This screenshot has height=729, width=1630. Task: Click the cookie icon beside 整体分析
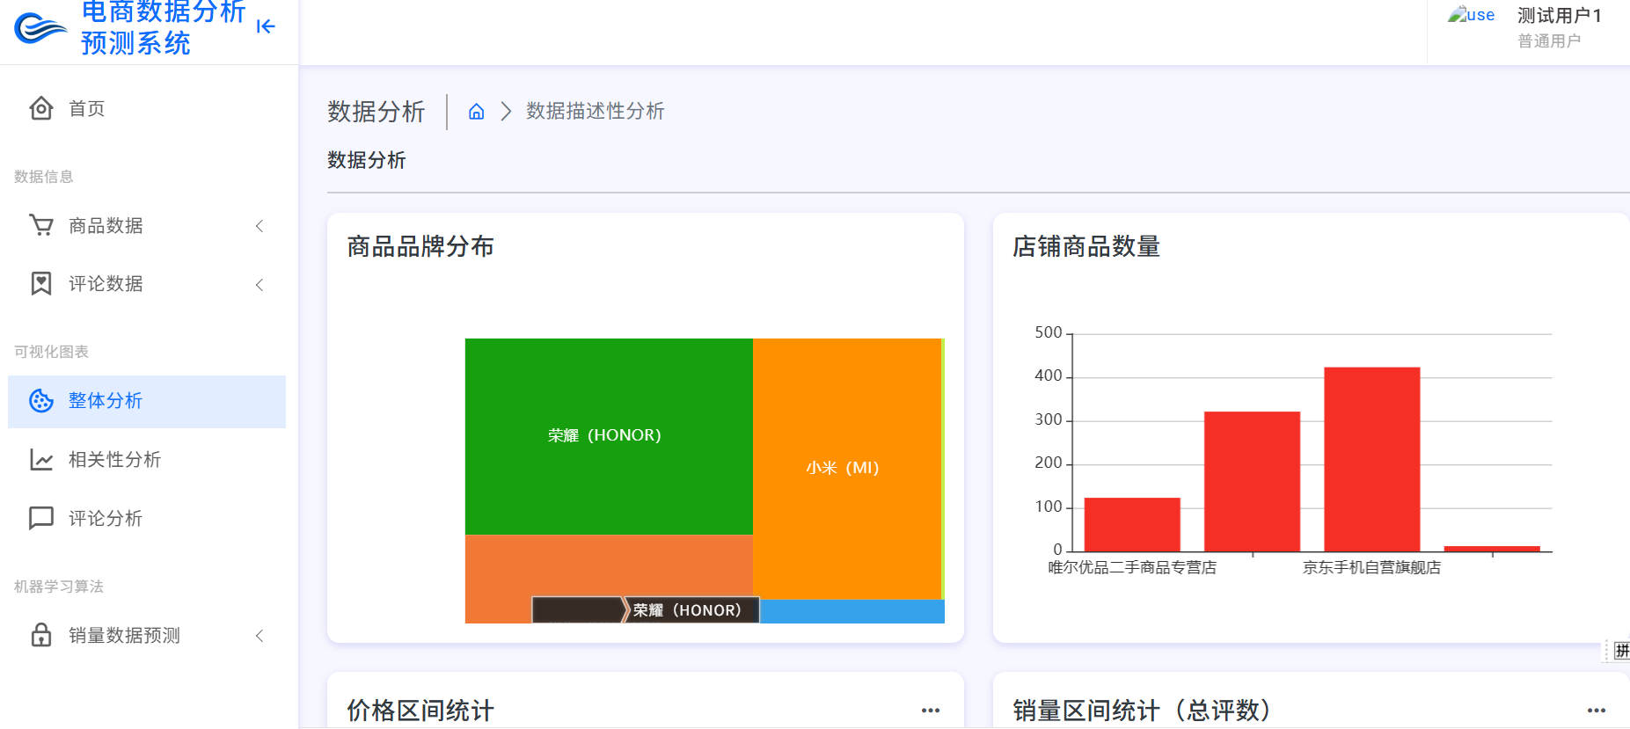point(41,401)
